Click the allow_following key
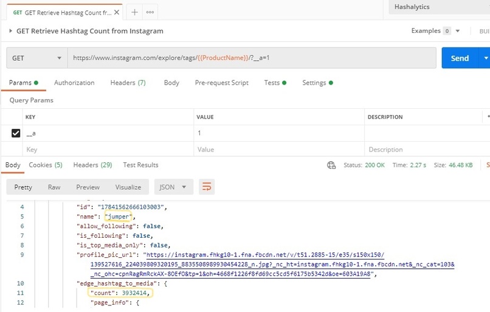The width and height of the screenshot is (490, 312). [x=106, y=226]
